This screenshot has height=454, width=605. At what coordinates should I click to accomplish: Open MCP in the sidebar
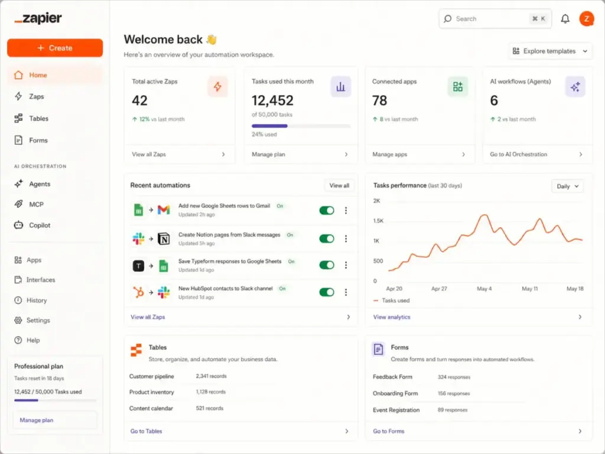[55, 204]
